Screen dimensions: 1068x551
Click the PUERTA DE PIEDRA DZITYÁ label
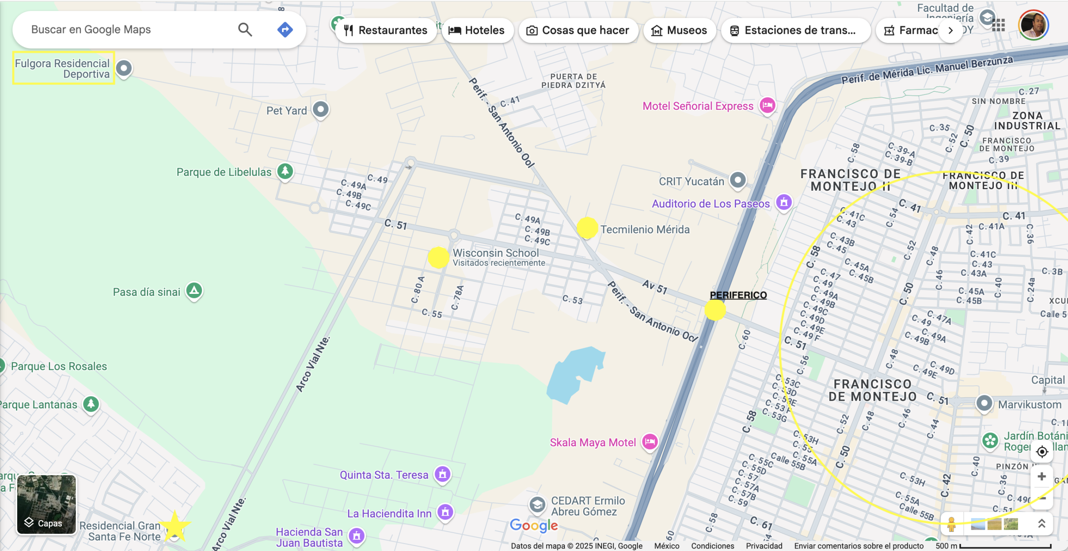(574, 81)
